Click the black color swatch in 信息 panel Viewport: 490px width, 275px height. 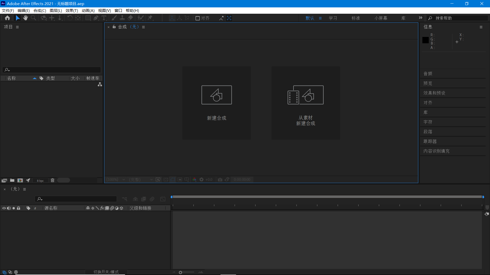[x=425, y=40]
